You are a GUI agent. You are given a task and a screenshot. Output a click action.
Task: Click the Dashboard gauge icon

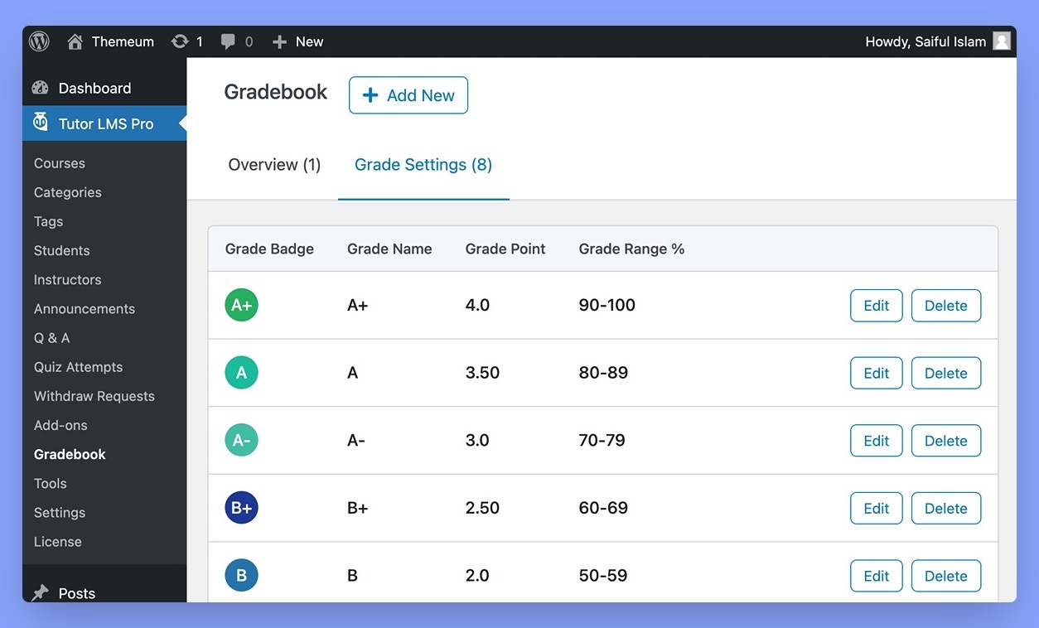(40, 88)
